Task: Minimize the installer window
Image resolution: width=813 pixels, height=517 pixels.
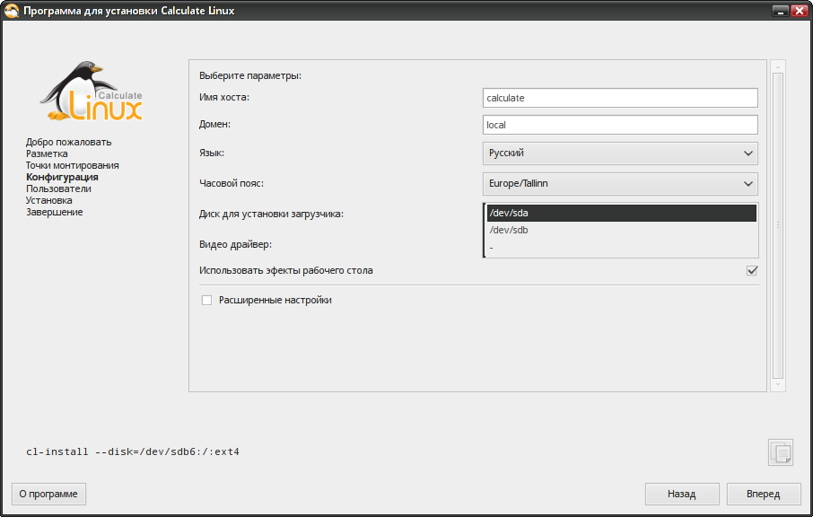Action: 781,11
